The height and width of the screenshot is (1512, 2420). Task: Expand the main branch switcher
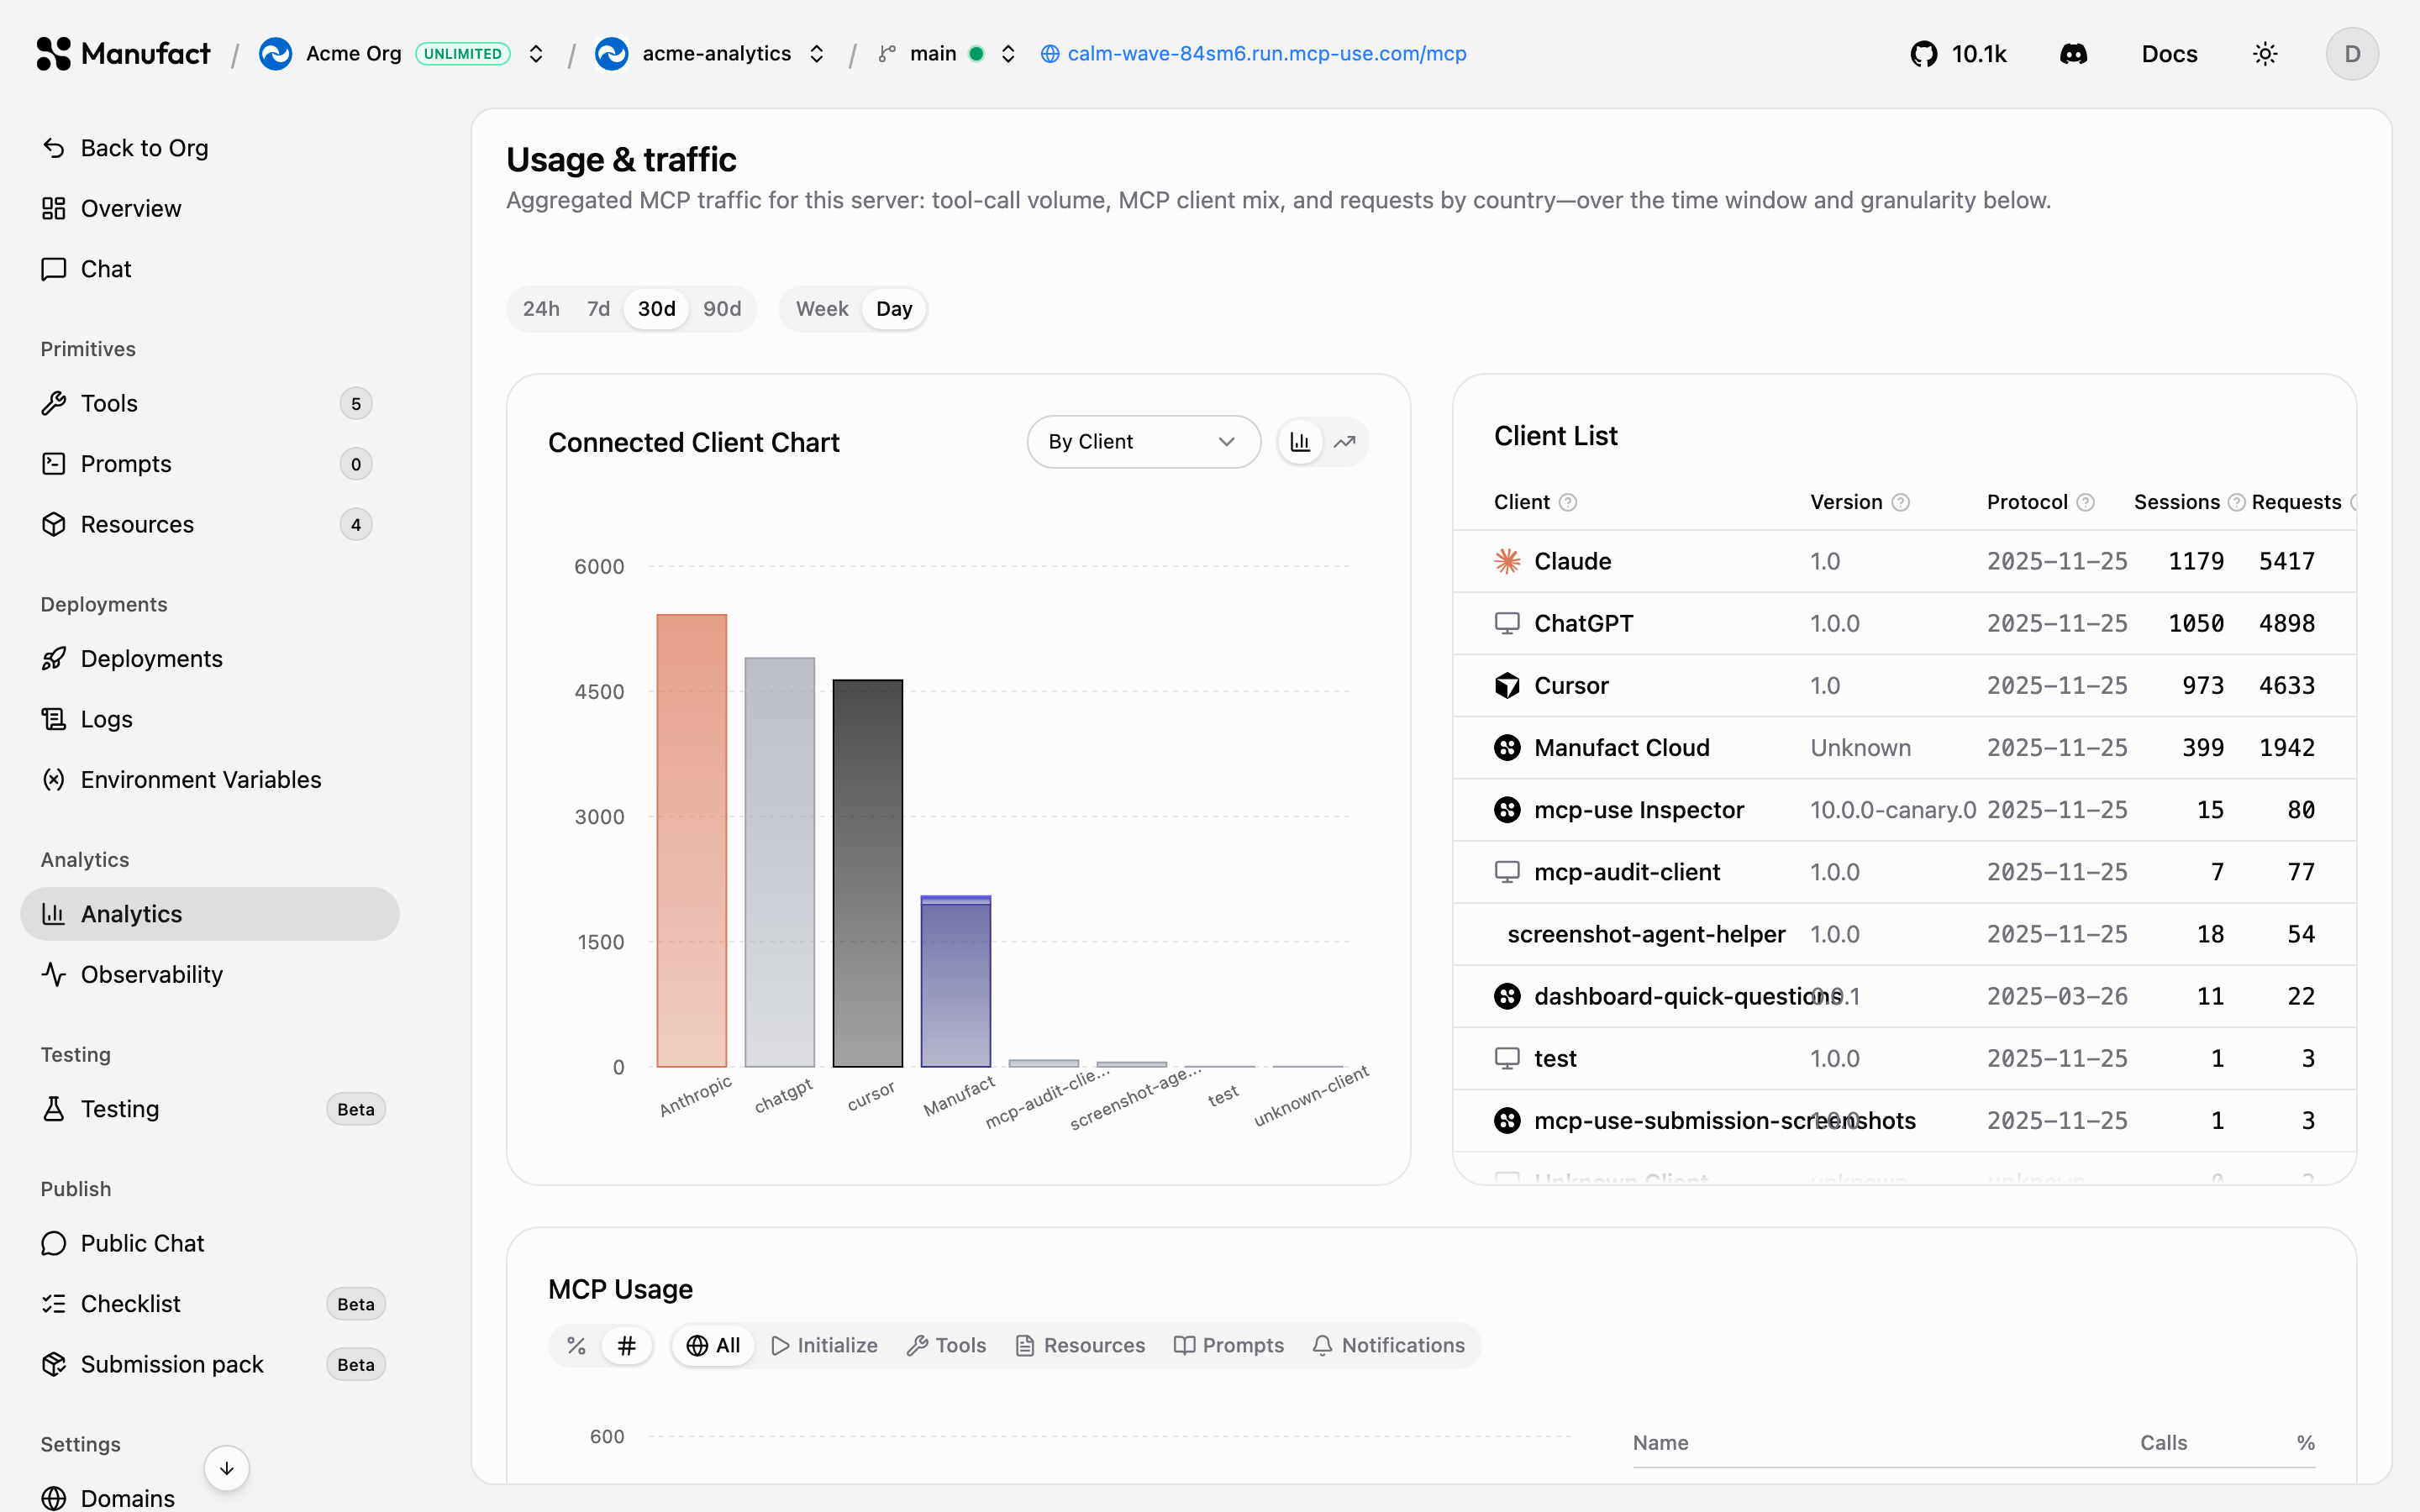(1008, 54)
